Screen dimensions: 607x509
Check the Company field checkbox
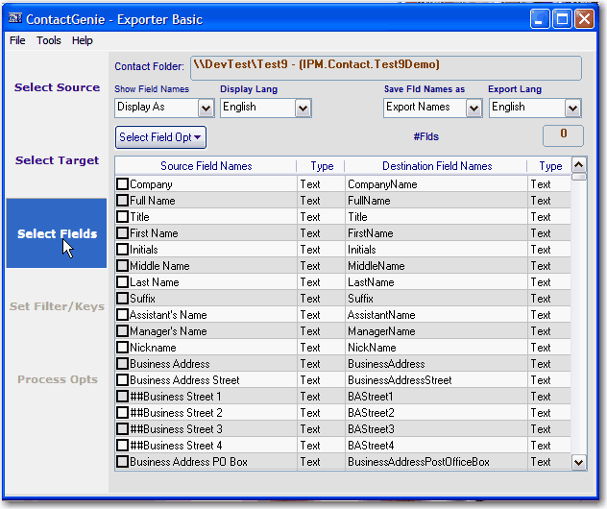click(x=123, y=183)
